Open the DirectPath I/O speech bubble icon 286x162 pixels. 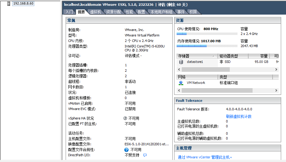point(145,155)
